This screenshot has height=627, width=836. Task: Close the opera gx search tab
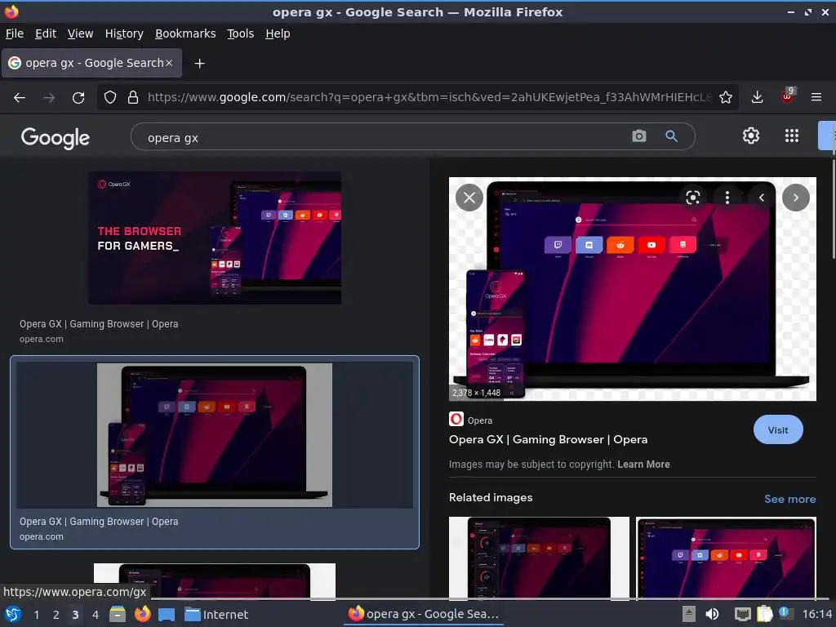coord(168,63)
